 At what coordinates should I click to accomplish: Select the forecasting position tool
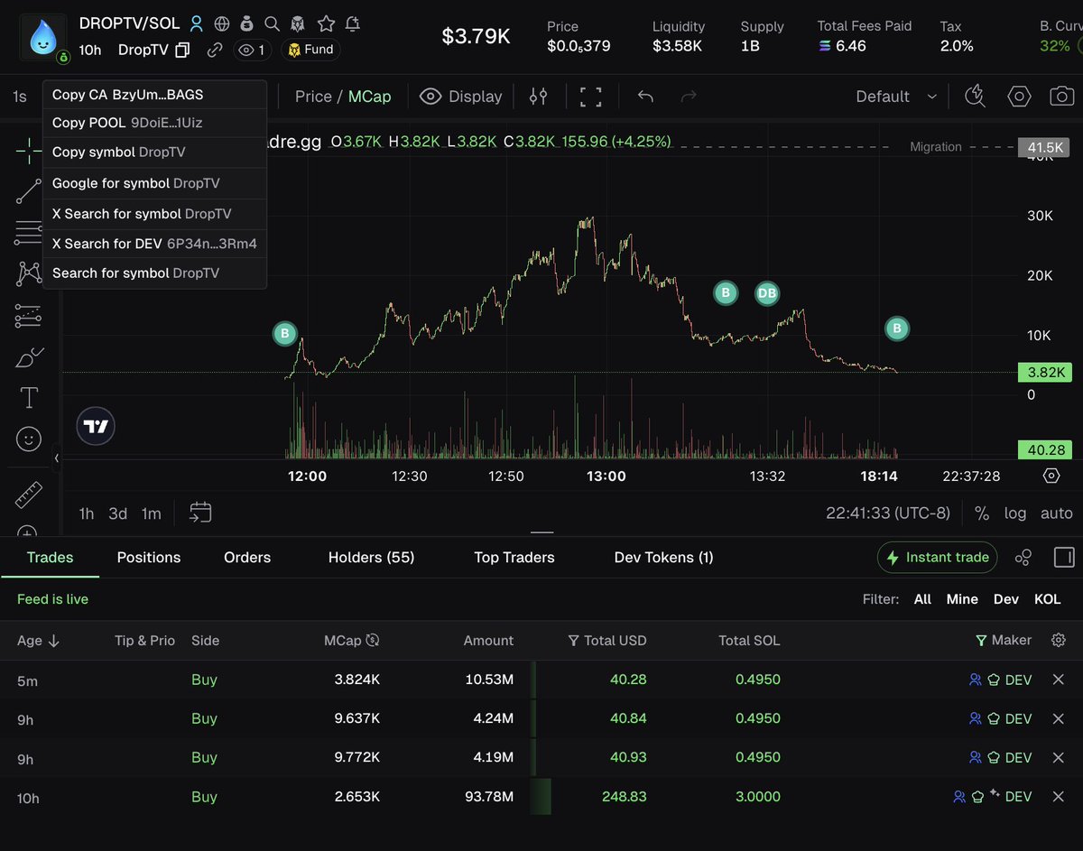pyautogui.click(x=29, y=316)
